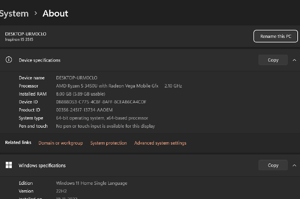Click the Edition label
Screen dimensions: 300x199
click(x=26, y=183)
